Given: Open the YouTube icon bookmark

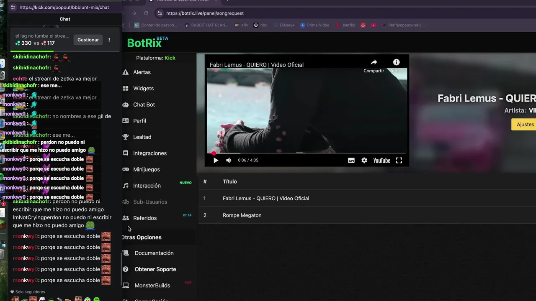Looking at the screenshot, I should (373, 25).
